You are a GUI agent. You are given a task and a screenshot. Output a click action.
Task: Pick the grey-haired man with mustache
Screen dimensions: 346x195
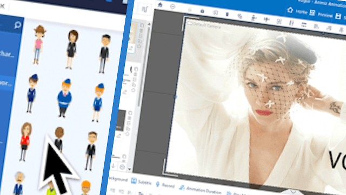pyautogui.click(x=19, y=183)
